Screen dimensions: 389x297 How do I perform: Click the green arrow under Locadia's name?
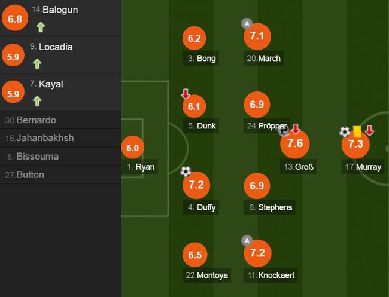coord(37,64)
